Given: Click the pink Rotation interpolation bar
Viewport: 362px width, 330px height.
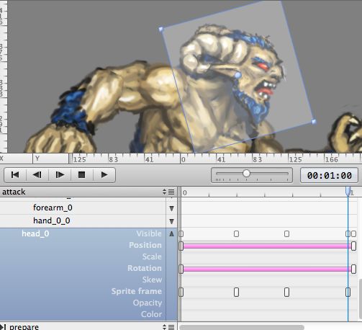Looking at the screenshot, I should 267,269.
